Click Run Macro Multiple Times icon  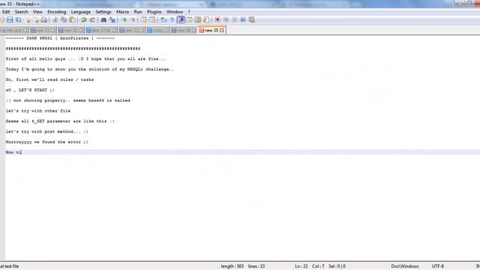coord(243,20)
